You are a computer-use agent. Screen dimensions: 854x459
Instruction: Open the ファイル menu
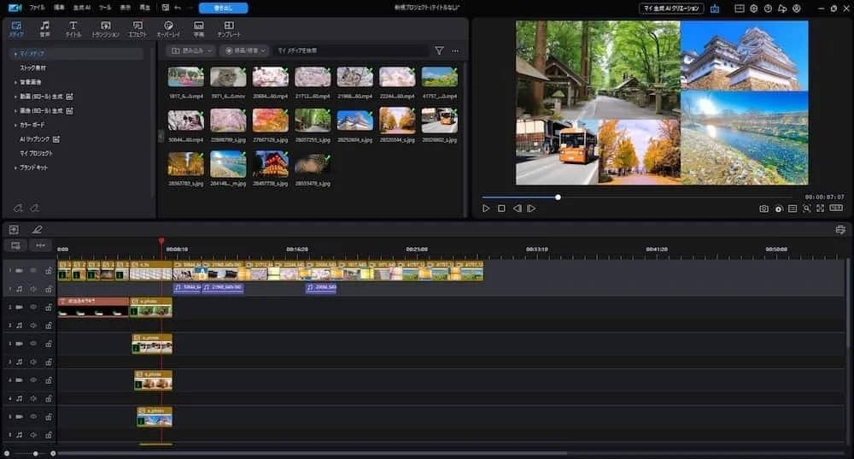pos(37,8)
